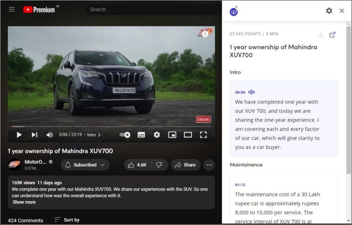
Task: Click the red Subscribe watermark on video
Action: point(203,119)
